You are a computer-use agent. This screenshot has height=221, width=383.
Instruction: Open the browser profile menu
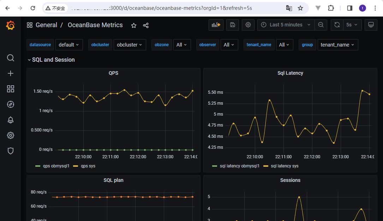coord(363,8)
